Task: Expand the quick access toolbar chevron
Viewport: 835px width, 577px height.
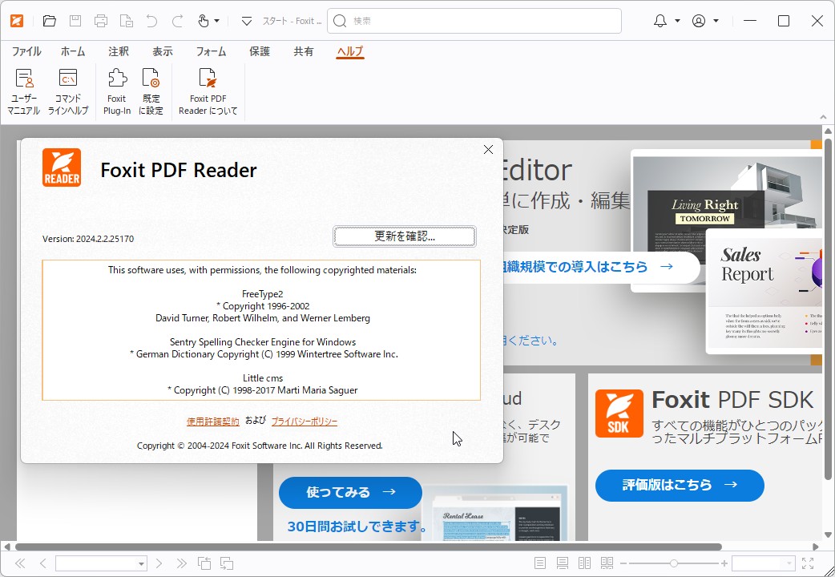Action: [x=246, y=20]
